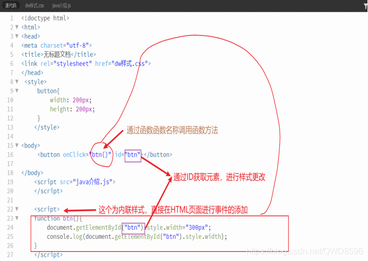The width and height of the screenshot is (368, 261).
Task: Click the console.log statement on line 25
Action: [x=137, y=237]
